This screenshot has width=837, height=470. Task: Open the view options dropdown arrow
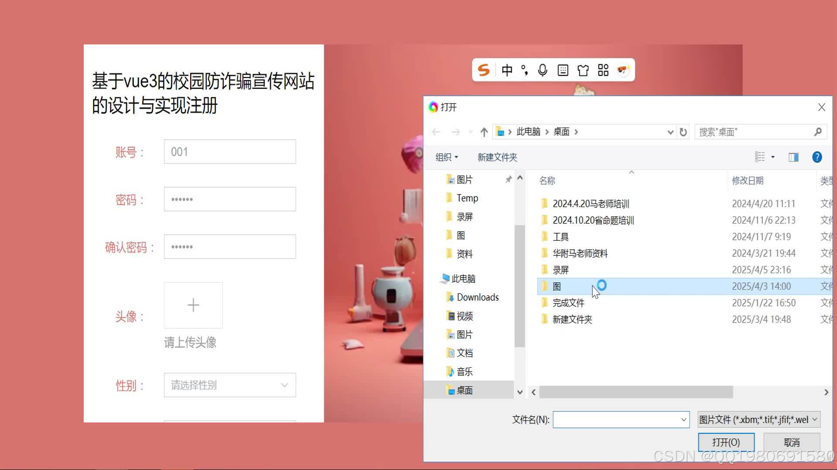pyautogui.click(x=773, y=157)
